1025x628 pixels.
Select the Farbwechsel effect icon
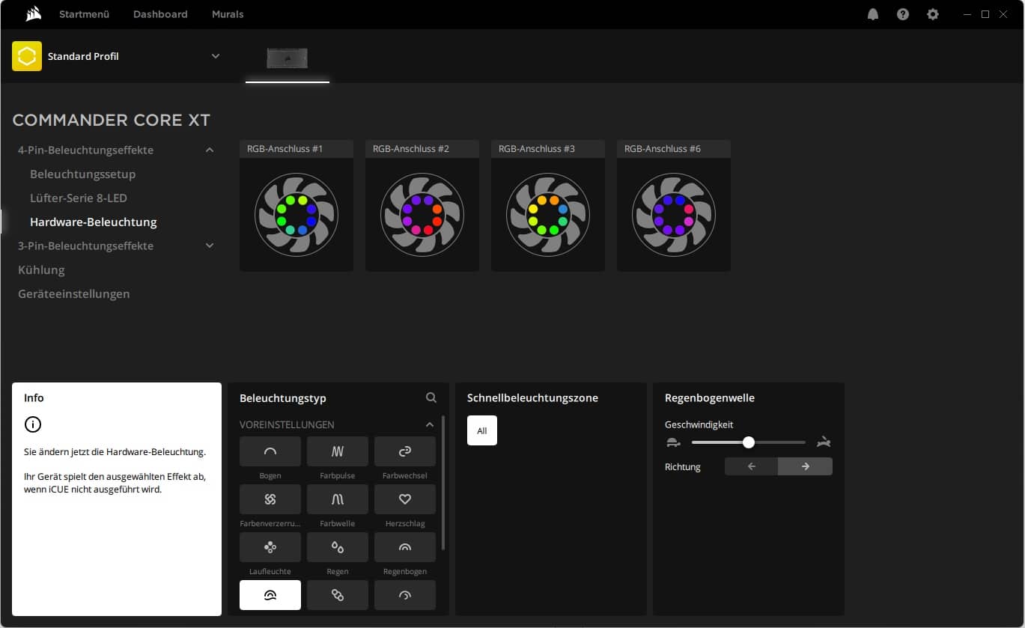[x=404, y=451]
